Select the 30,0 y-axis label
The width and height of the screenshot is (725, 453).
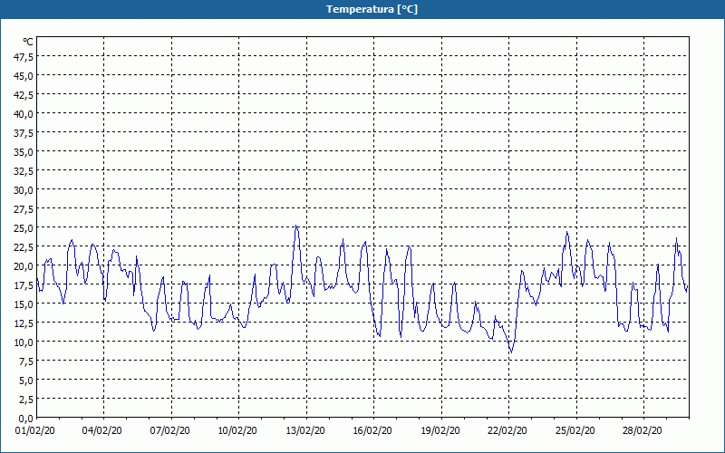pyautogui.click(x=24, y=190)
